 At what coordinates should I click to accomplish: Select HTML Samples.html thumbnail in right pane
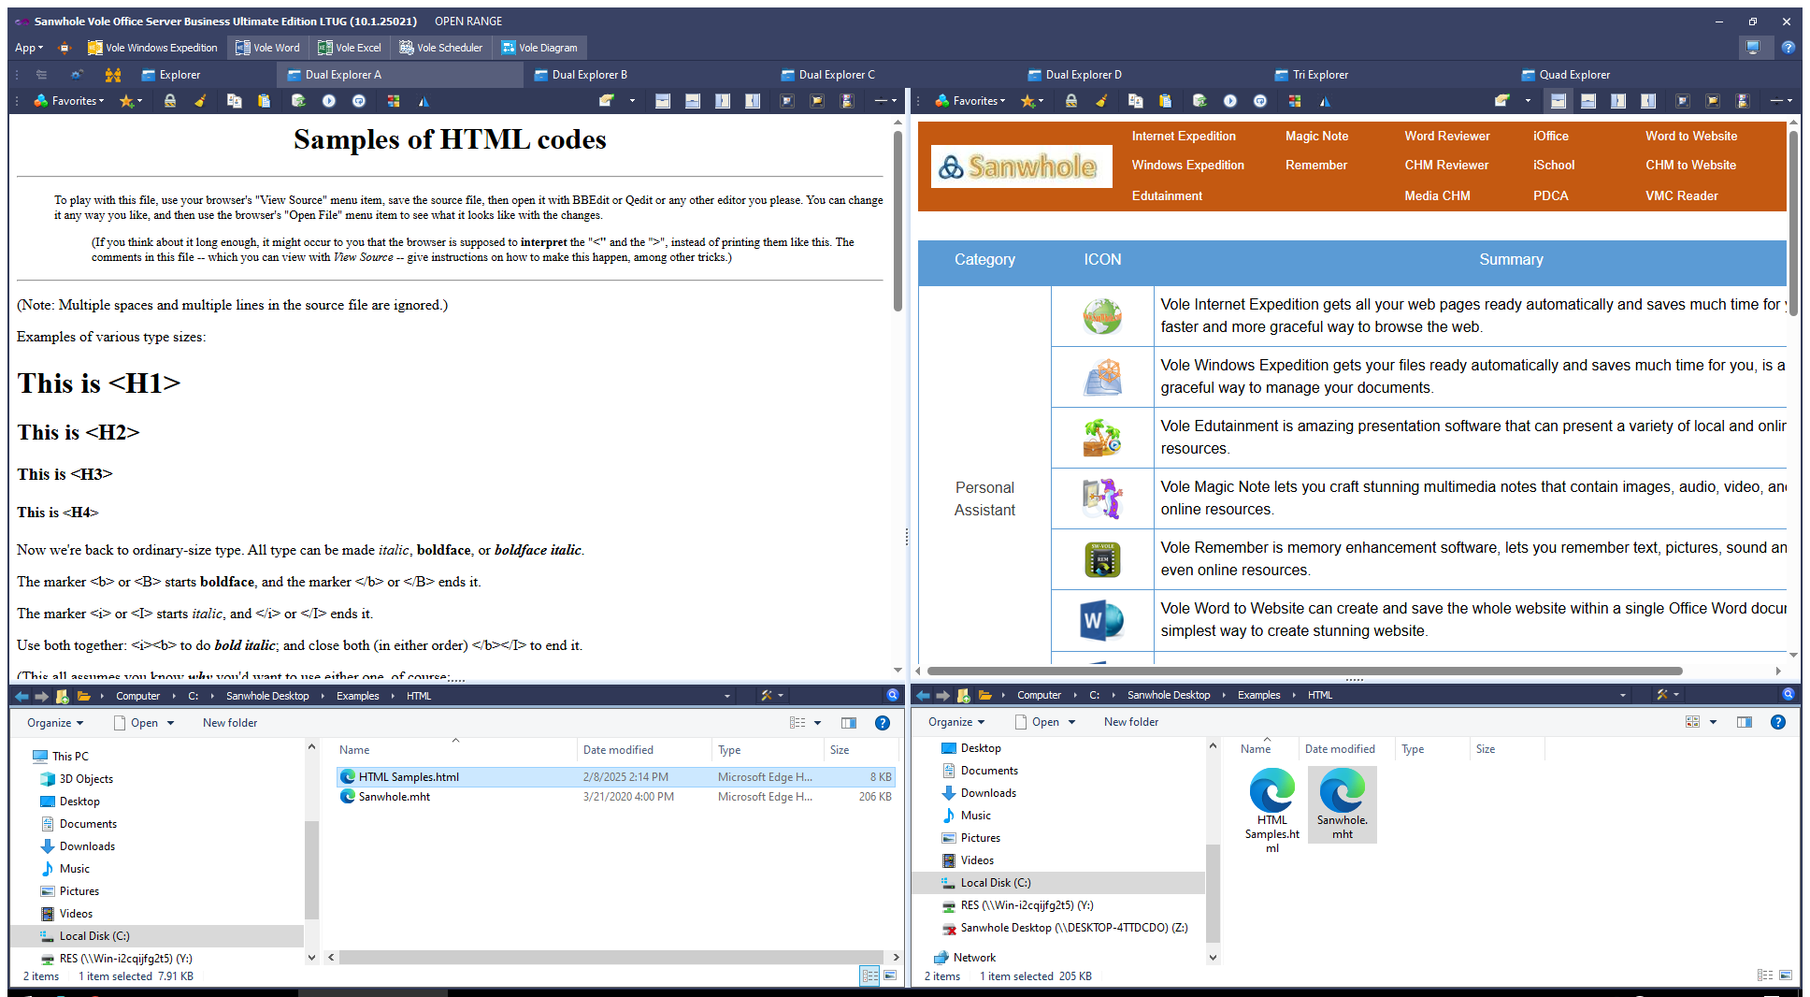[x=1271, y=810]
